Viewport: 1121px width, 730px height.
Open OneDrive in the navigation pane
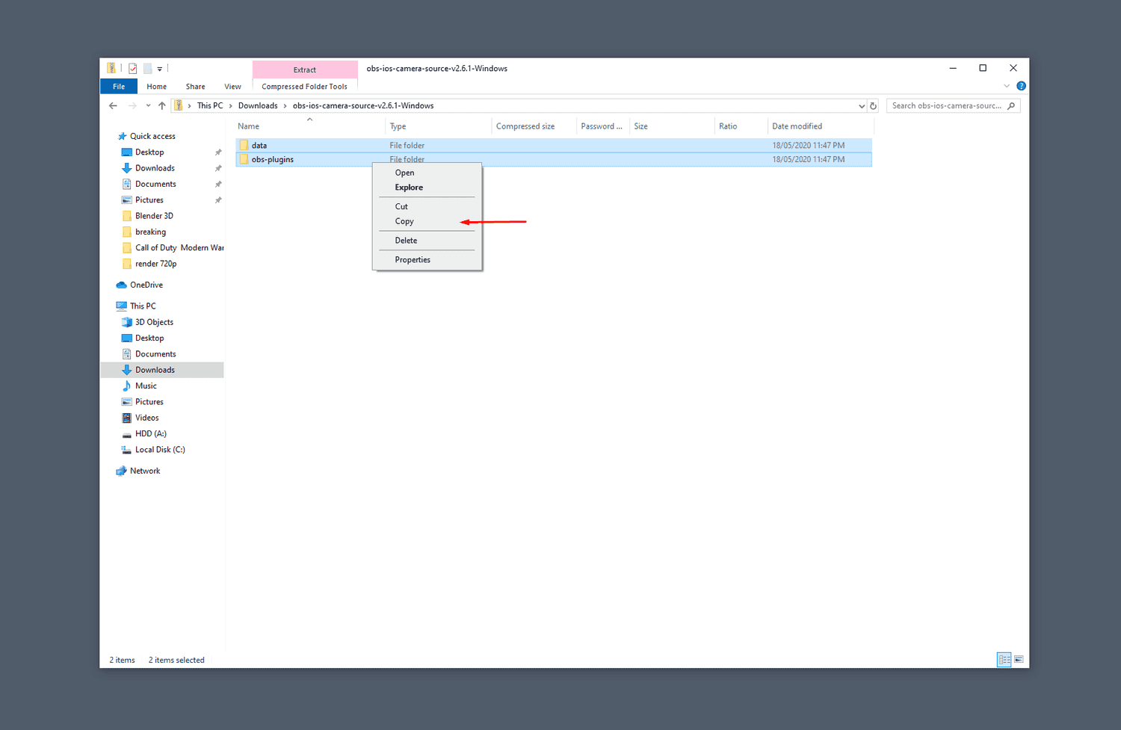(146, 285)
